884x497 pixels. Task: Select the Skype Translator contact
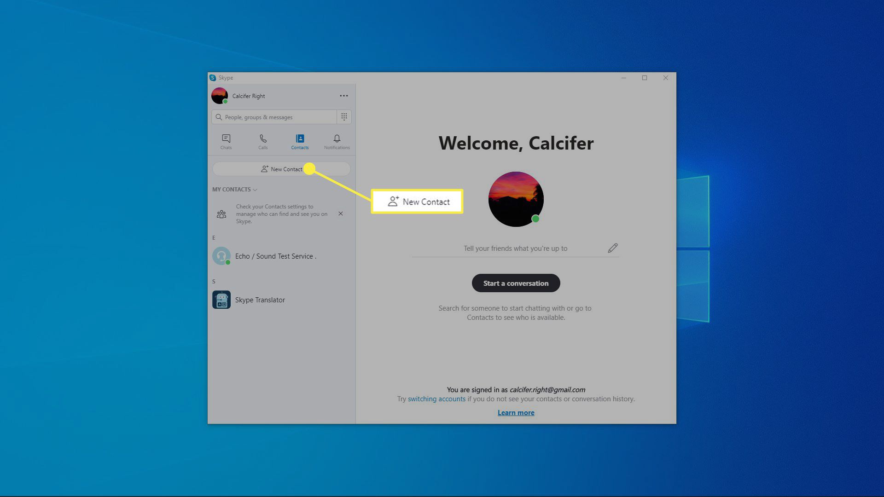pyautogui.click(x=260, y=300)
